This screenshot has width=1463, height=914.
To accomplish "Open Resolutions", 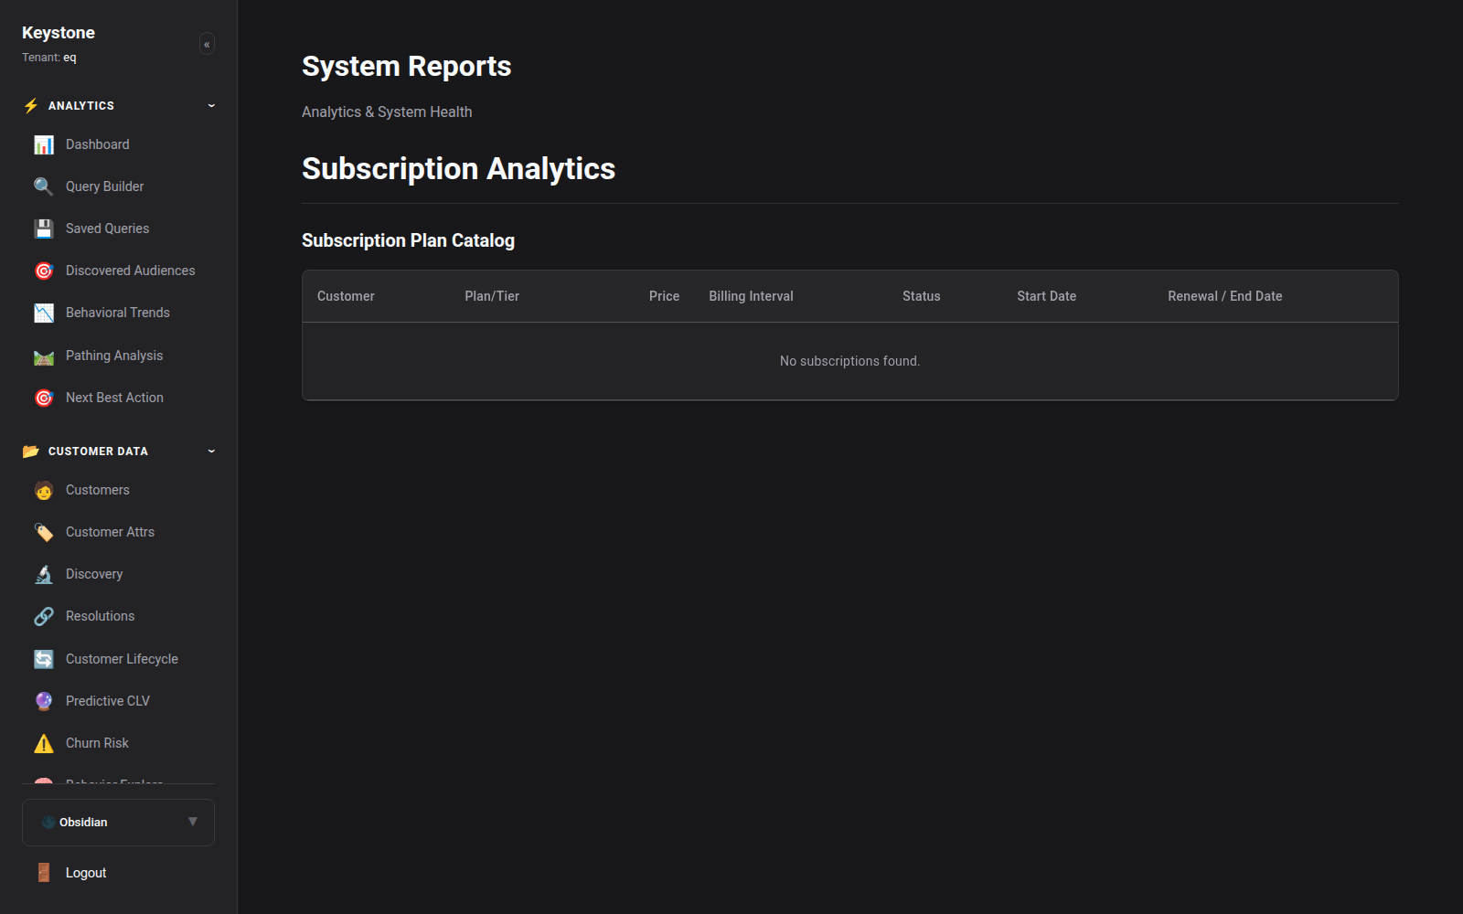I will click(101, 616).
